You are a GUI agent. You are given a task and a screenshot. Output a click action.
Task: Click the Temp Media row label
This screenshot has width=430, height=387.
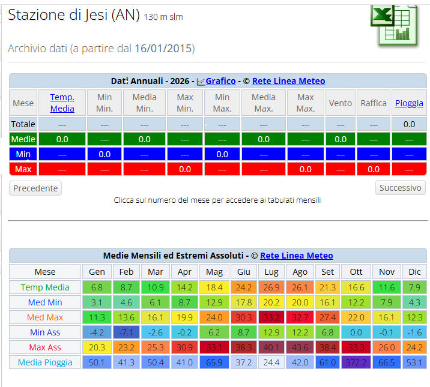45,287
